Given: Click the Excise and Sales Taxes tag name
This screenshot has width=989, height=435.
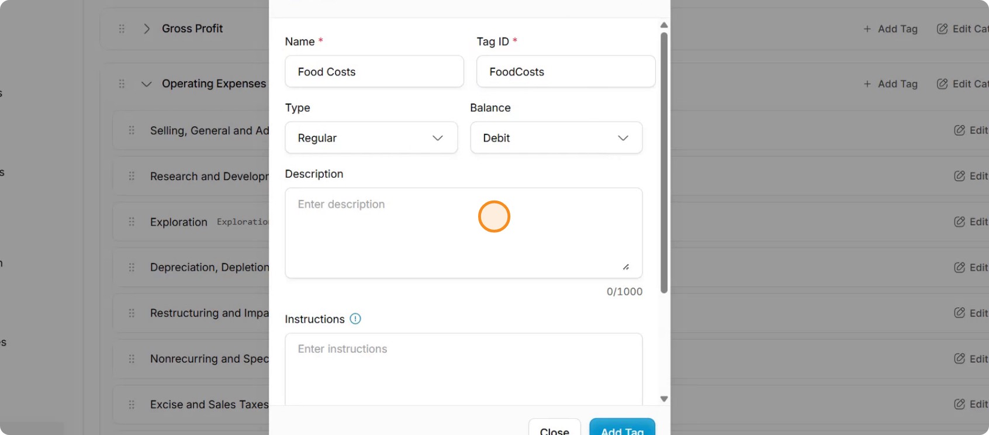Looking at the screenshot, I should click(x=209, y=405).
